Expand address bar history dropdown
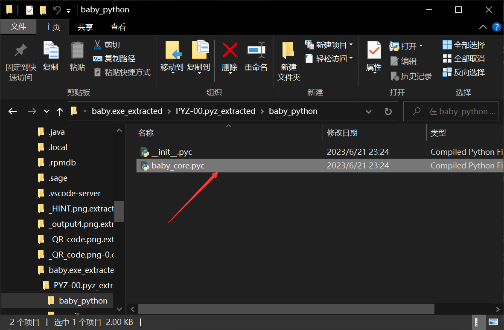This screenshot has width=504, height=330. point(369,112)
